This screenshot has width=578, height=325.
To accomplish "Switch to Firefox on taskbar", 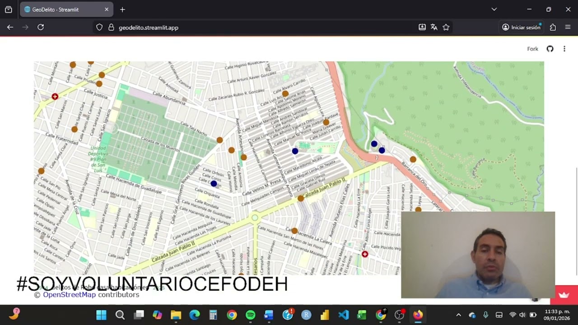I will 418,315.
